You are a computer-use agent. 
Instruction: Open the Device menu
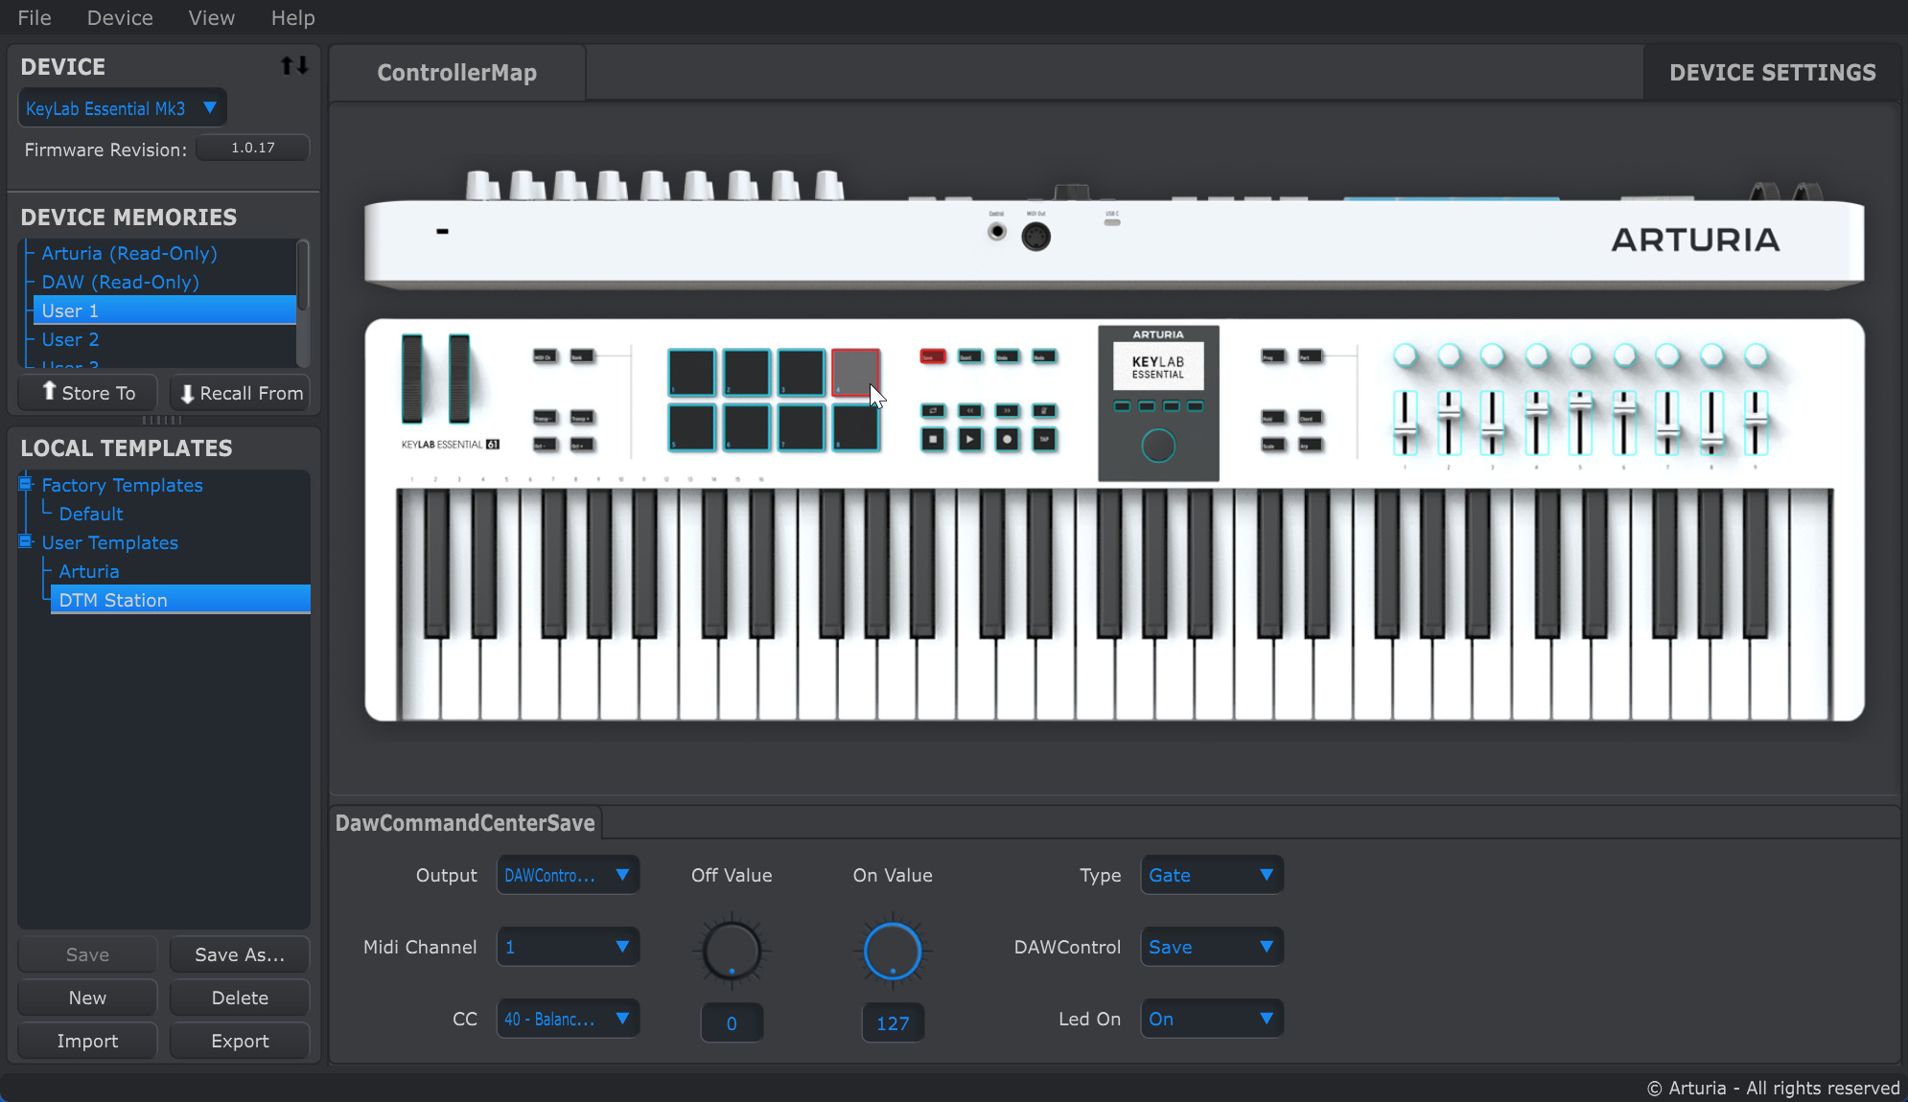pyautogui.click(x=120, y=17)
